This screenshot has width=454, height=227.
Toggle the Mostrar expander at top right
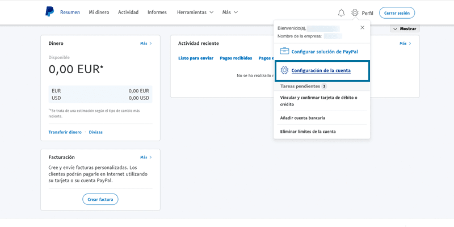point(404,29)
